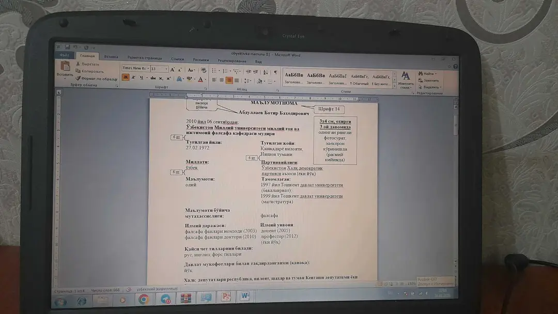Click the Изменить стили icon

click(406, 80)
